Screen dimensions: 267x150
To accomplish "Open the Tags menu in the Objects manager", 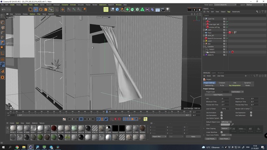I will (x=229, y=12).
